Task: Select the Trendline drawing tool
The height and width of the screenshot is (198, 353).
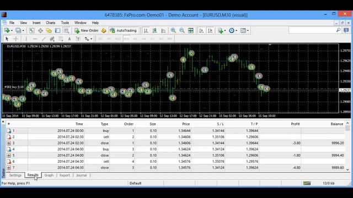Action: click(44, 39)
